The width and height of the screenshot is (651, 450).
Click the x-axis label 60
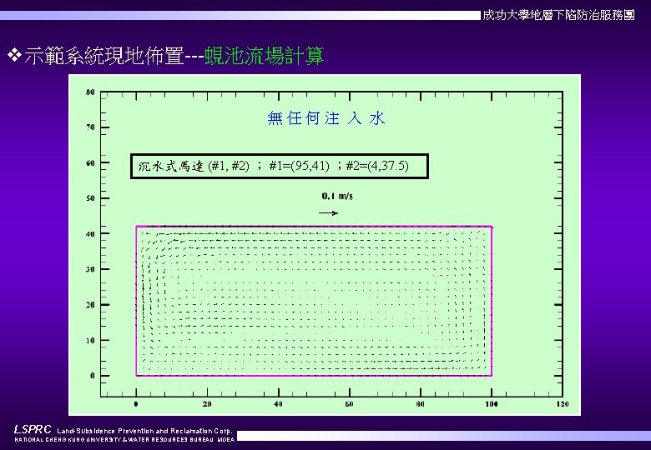[x=349, y=404]
